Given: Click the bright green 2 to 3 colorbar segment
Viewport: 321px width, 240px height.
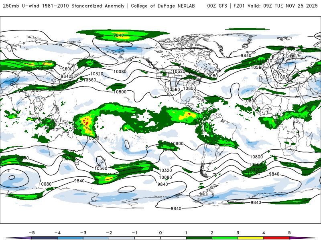Looking at the screenshot, I should pos(225,238).
